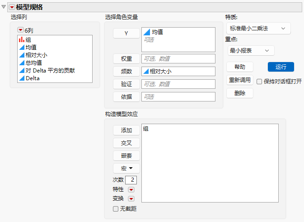Click the 次数 field containing 2
The width and height of the screenshot is (304, 222).
click(131, 180)
